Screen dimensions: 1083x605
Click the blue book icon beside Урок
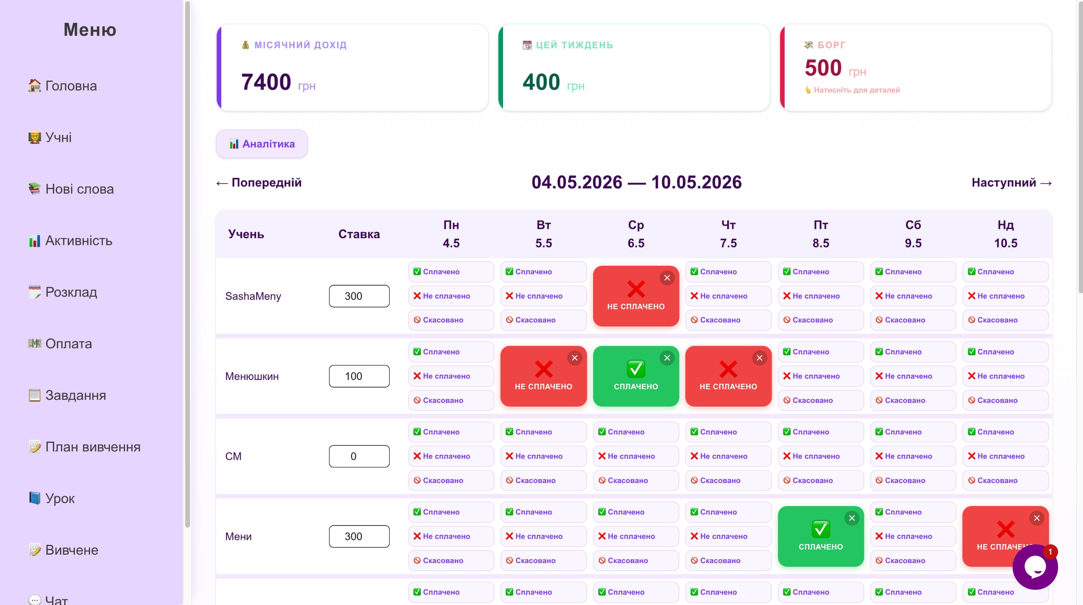[x=35, y=498]
